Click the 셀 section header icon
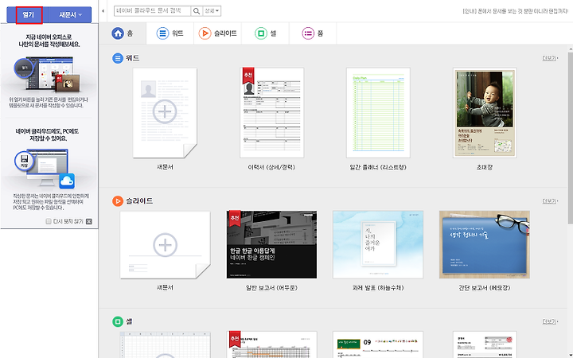Image resolution: width=573 pixels, height=358 pixels. point(118,322)
